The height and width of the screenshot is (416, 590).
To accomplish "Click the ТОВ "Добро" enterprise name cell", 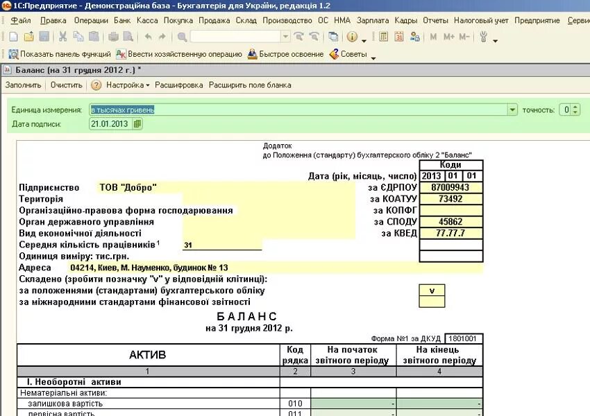I will (226, 187).
